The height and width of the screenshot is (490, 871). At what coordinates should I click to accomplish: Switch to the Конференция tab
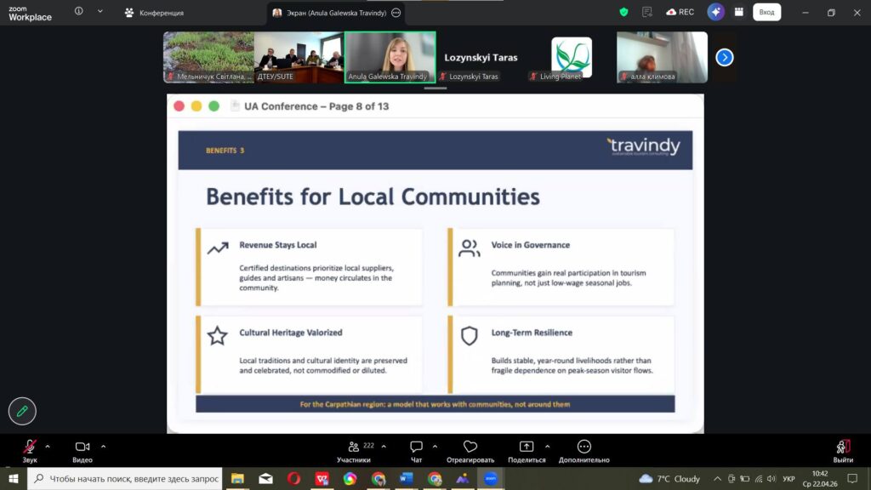(x=154, y=13)
